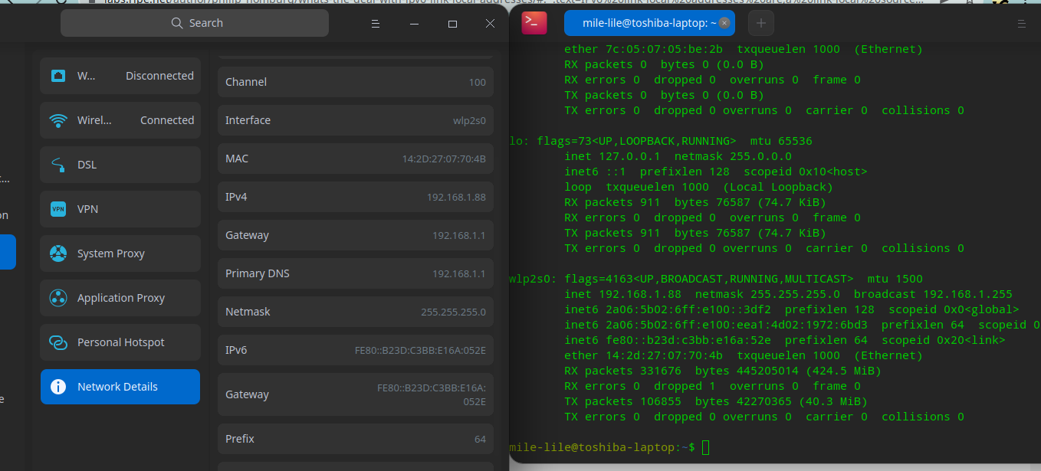Click the disconnected WLAN icon

(x=58, y=76)
